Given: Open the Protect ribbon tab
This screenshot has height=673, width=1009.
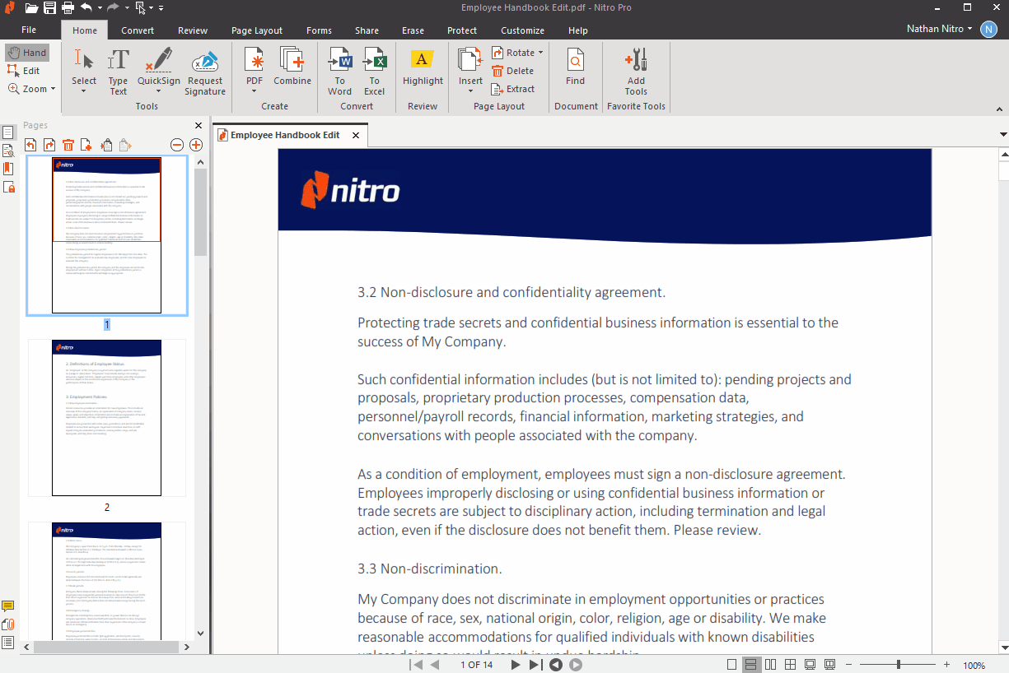Looking at the screenshot, I should coord(461,30).
